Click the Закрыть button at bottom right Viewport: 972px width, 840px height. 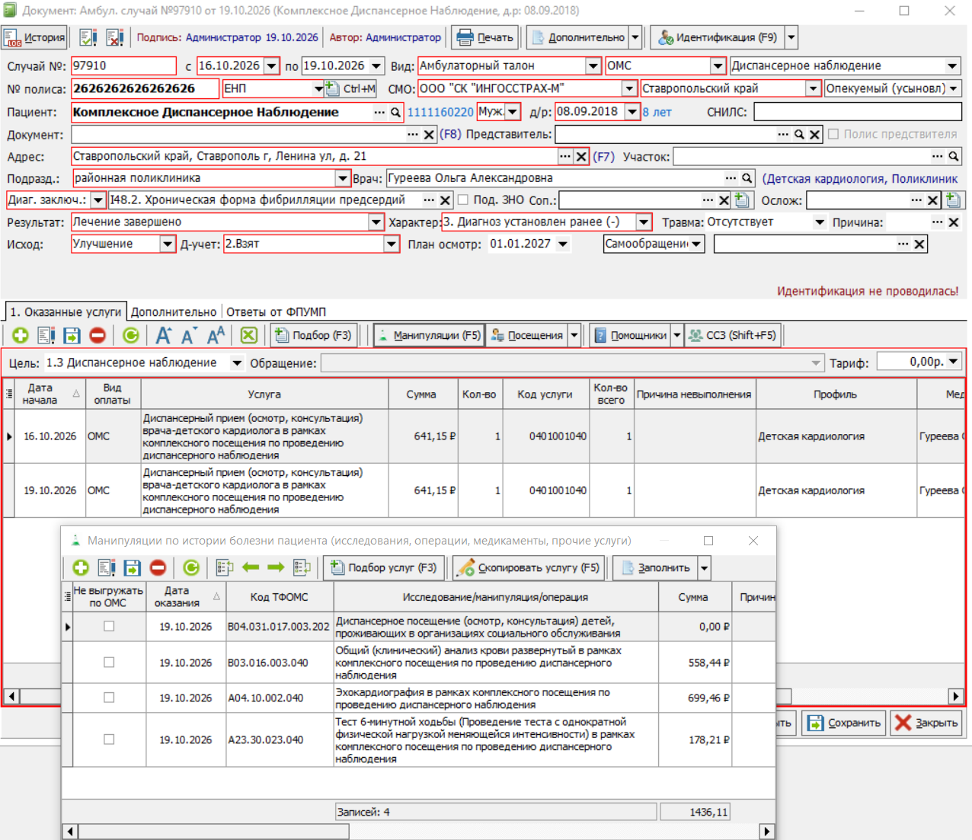(x=926, y=723)
